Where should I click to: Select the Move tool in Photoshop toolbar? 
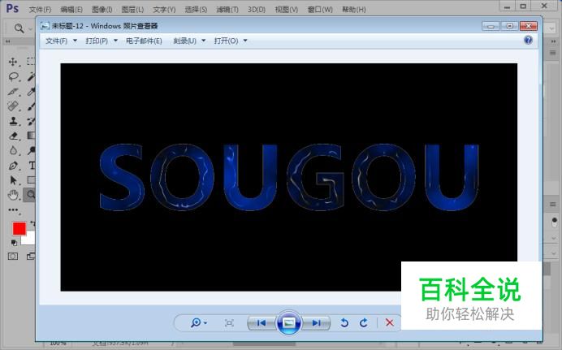(13, 62)
